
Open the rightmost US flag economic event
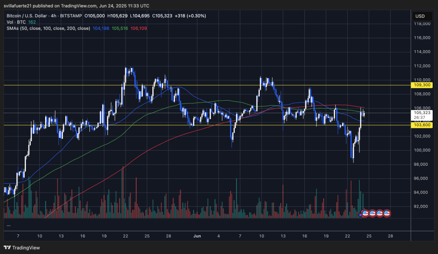[387, 213]
